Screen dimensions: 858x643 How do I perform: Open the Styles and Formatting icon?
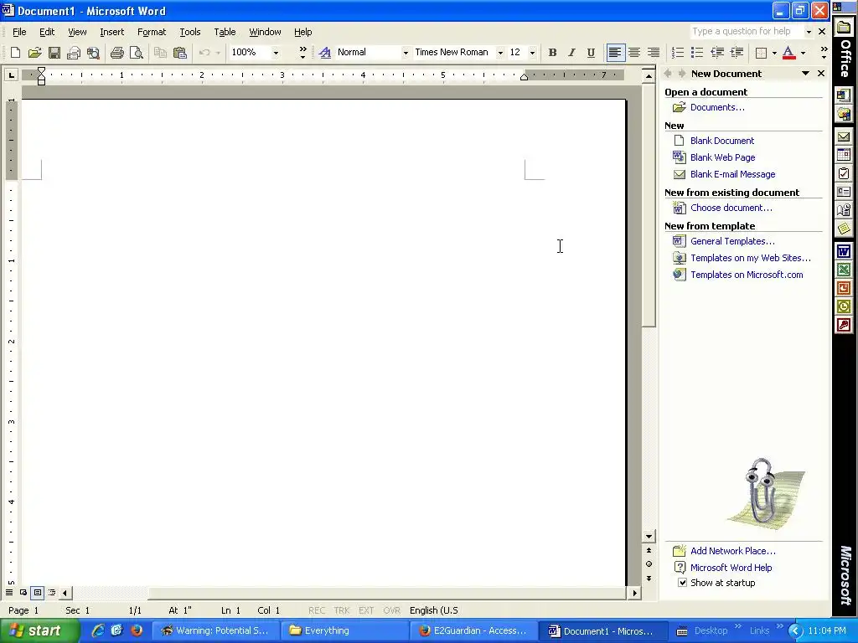click(x=324, y=53)
